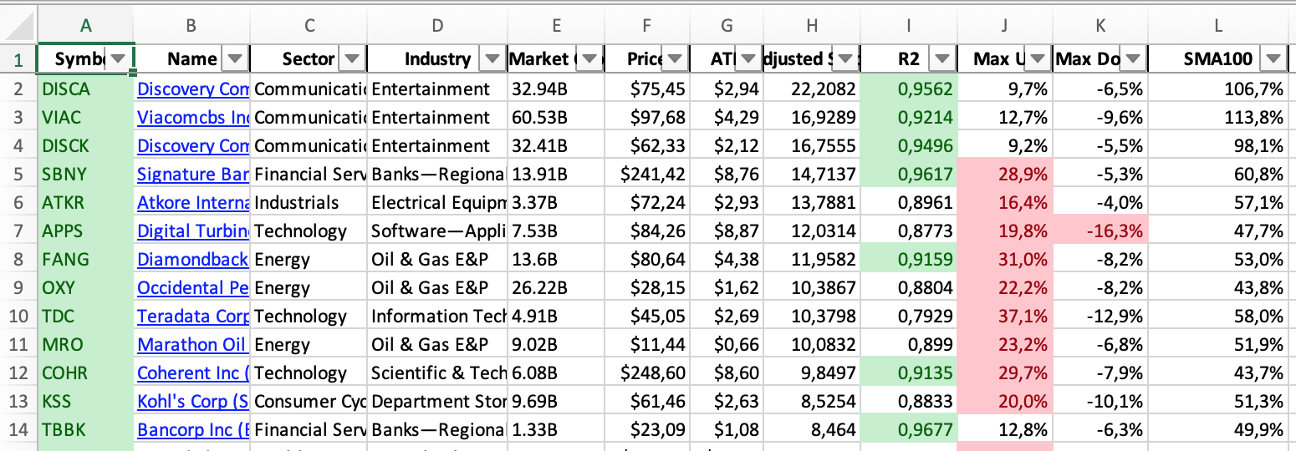Viewport: 1296px width, 451px height.
Task: Select row header 12
Action: pyautogui.click(x=18, y=373)
